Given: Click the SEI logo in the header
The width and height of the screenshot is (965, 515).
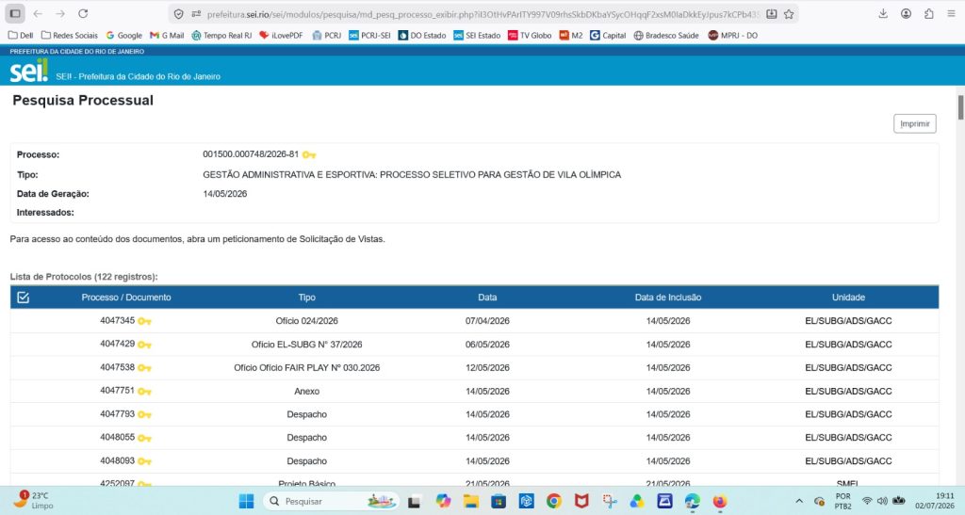Looking at the screenshot, I should click(x=28, y=70).
